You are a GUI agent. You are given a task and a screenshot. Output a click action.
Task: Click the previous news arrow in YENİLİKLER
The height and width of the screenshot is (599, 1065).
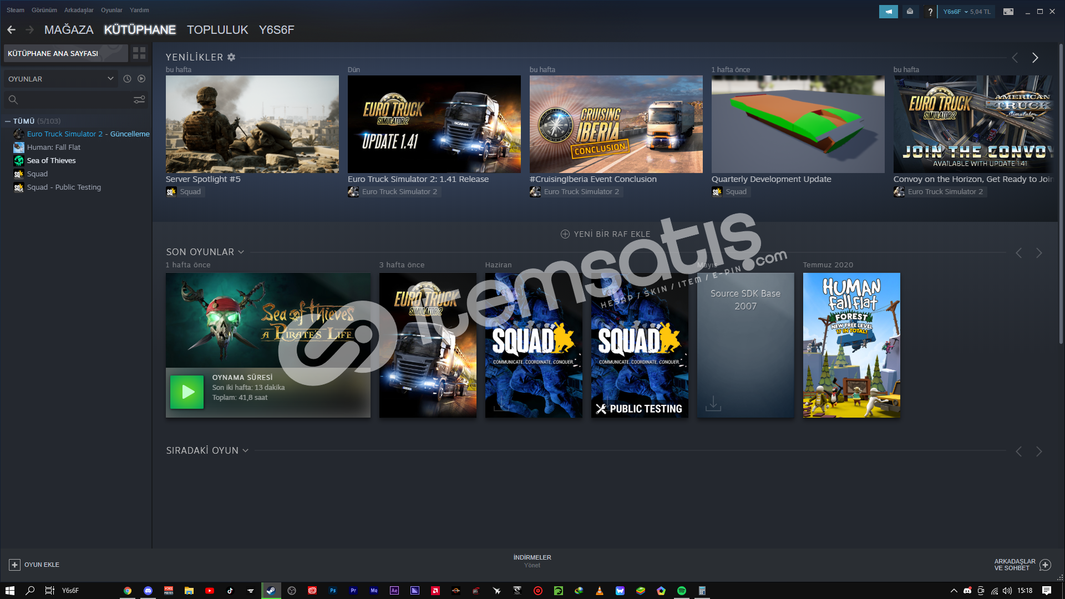1015,58
